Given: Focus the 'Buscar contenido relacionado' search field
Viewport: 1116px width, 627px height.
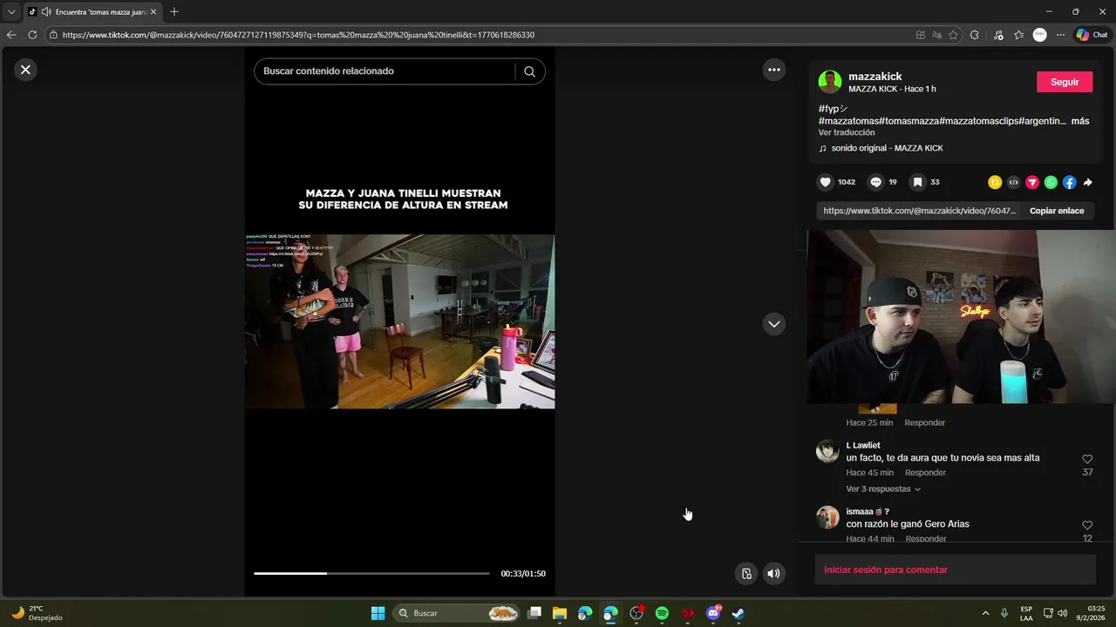Looking at the screenshot, I should [x=387, y=71].
